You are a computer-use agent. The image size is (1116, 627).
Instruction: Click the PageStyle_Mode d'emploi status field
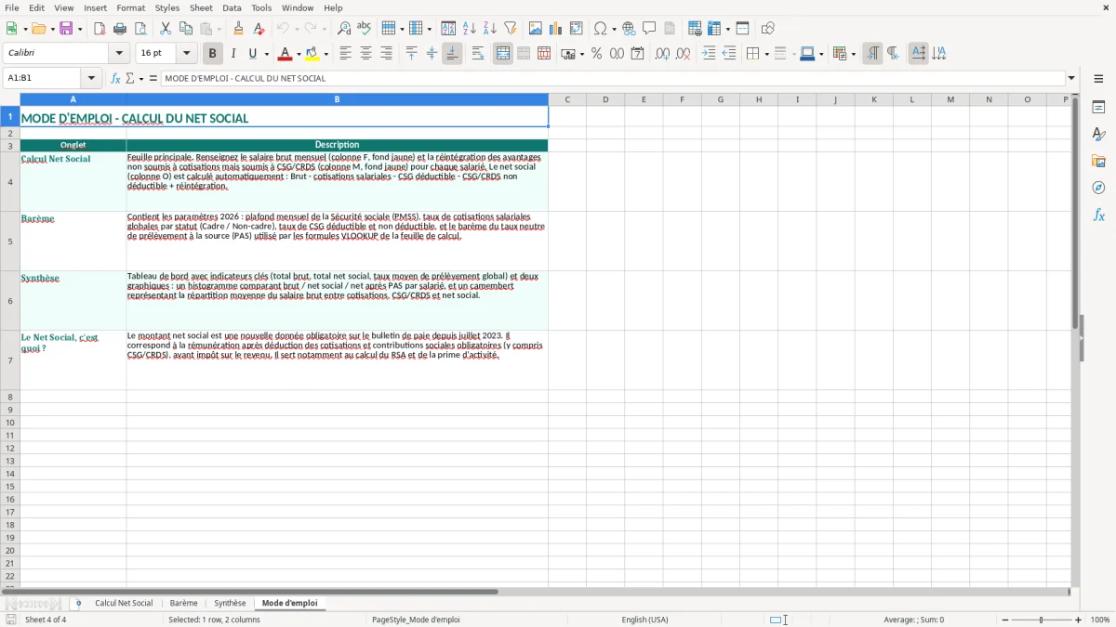tap(416, 620)
